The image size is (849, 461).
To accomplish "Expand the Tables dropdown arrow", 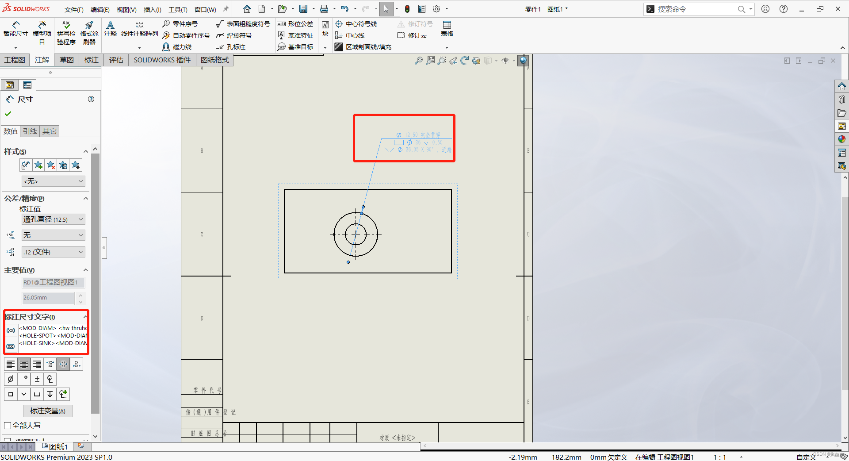I will [x=447, y=48].
